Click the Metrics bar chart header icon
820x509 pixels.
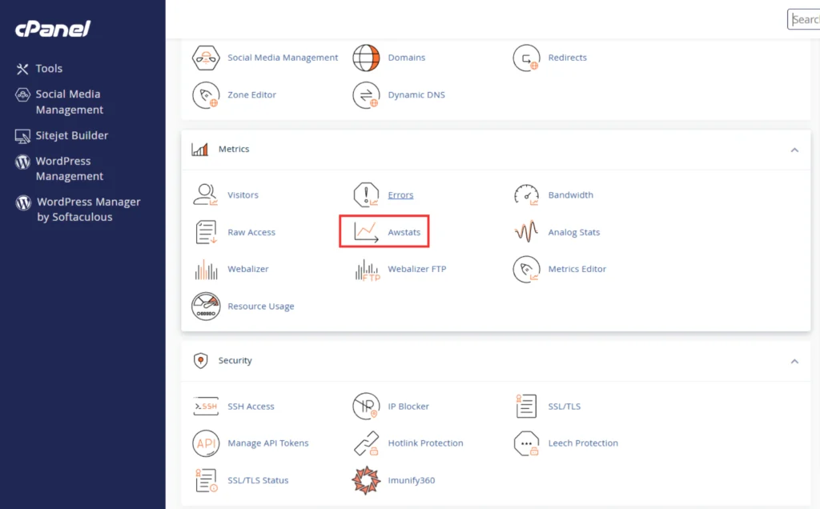199,150
